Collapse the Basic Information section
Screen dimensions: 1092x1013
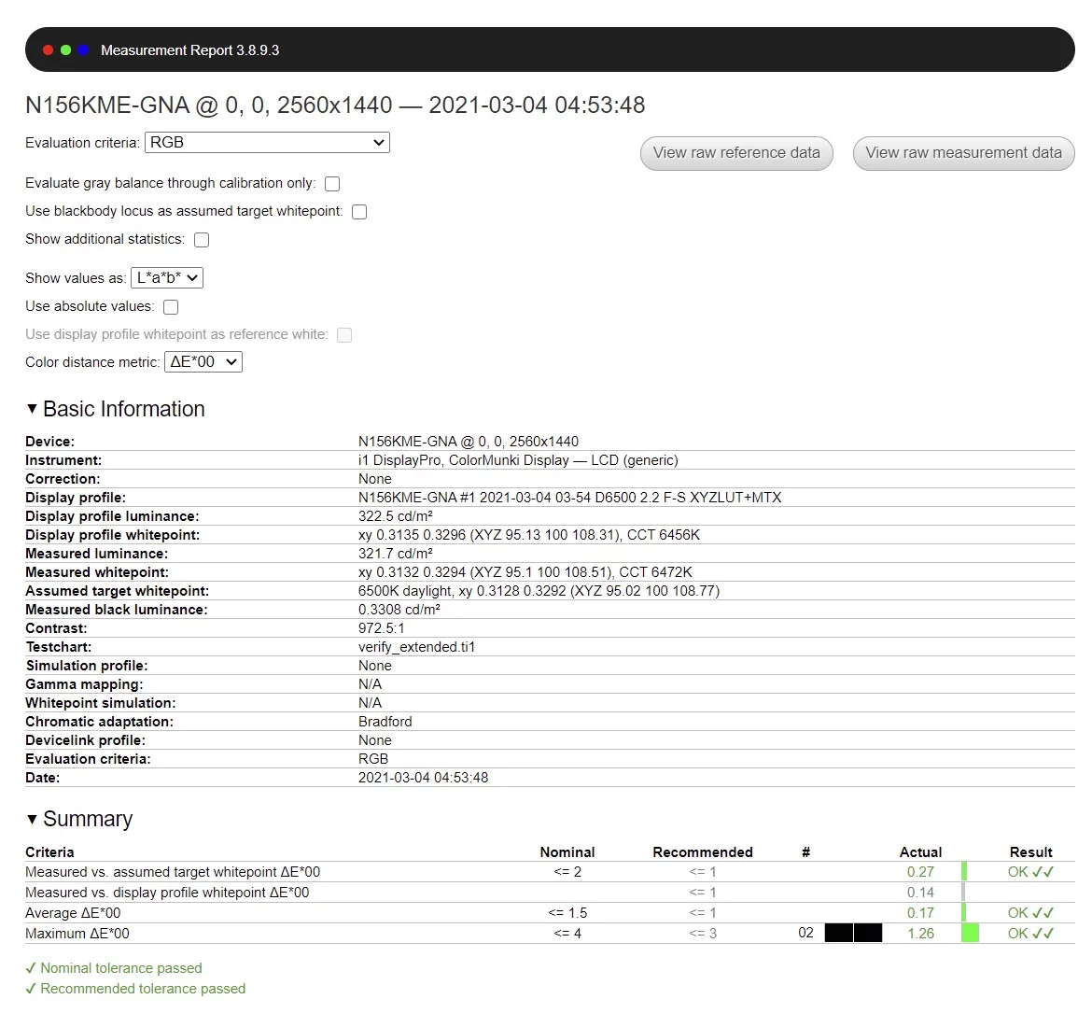coord(32,409)
